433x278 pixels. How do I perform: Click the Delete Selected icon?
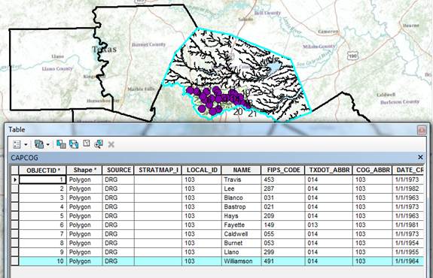tap(111, 144)
